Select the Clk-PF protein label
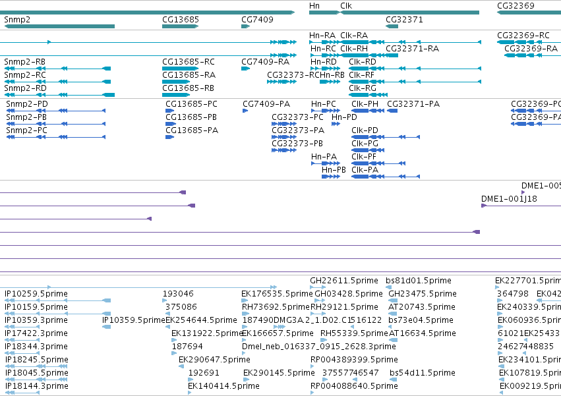The width and height of the screenshot is (561, 396). point(364,157)
